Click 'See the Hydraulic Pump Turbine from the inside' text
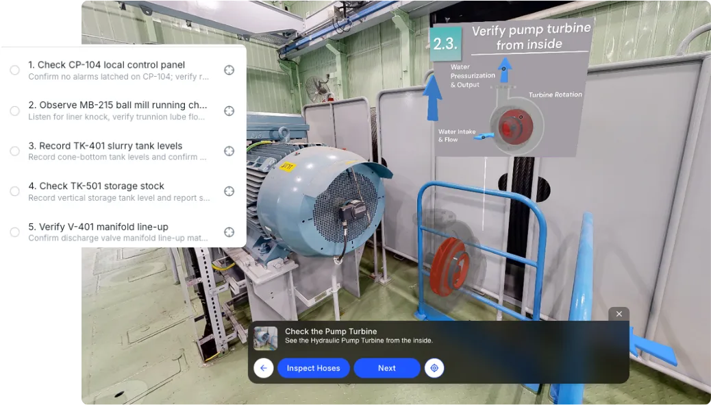 coord(359,341)
